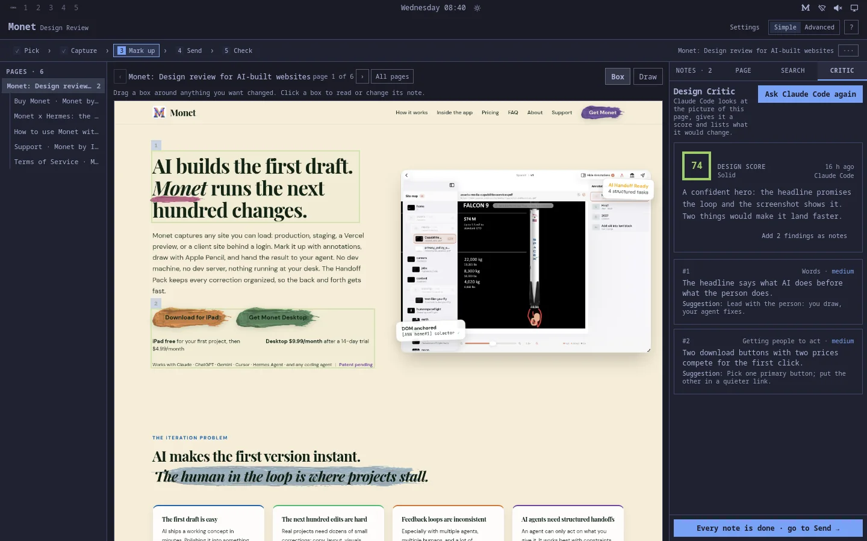Switch to workspace 2 in the top bar
The width and height of the screenshot is (867, 541).
[38, 8]
